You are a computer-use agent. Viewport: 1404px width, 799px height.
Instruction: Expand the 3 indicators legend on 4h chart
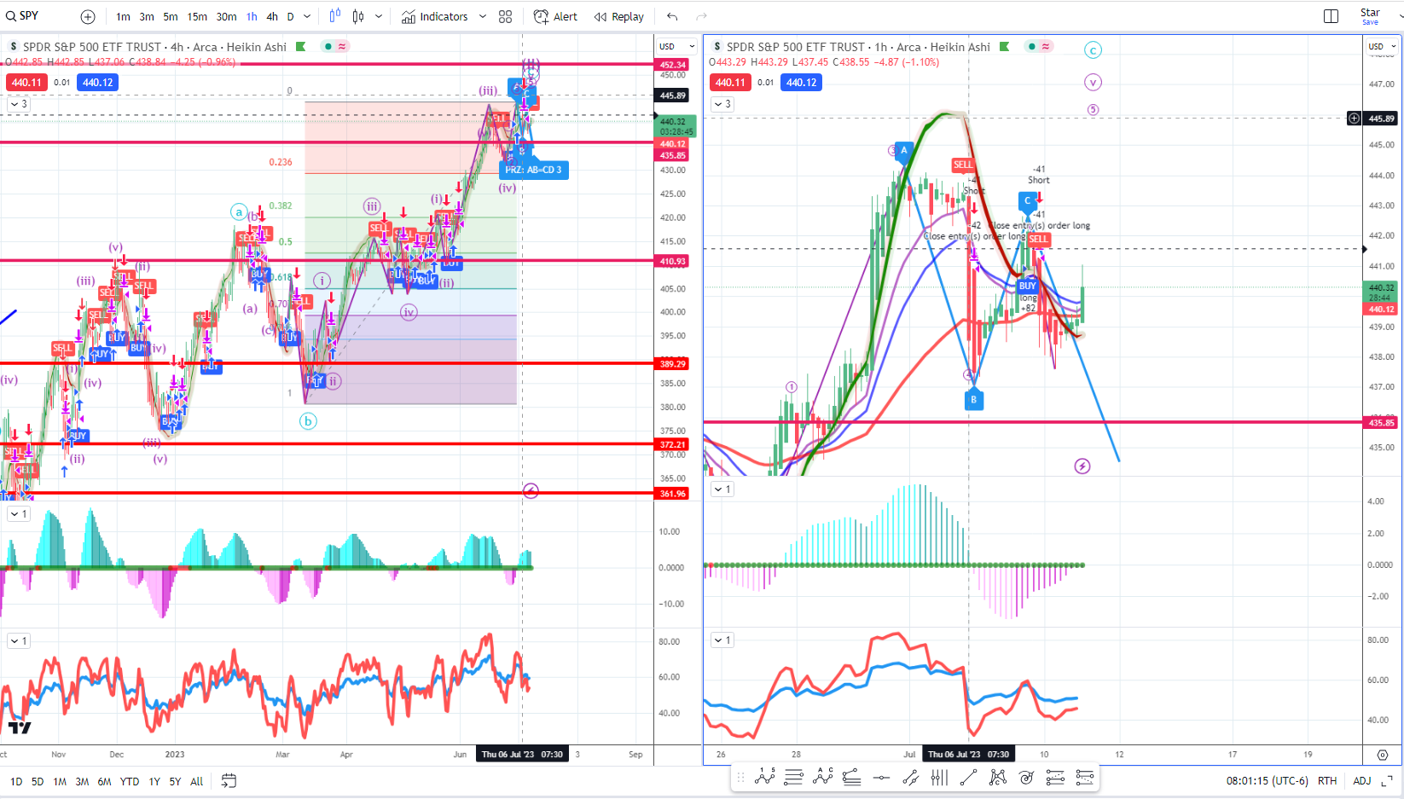[x=19, y=104]
